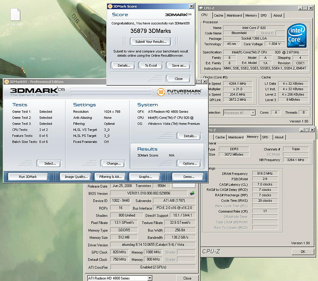Click the Threads count 8 field
318x281 pixels.
[x=303, y=112]
